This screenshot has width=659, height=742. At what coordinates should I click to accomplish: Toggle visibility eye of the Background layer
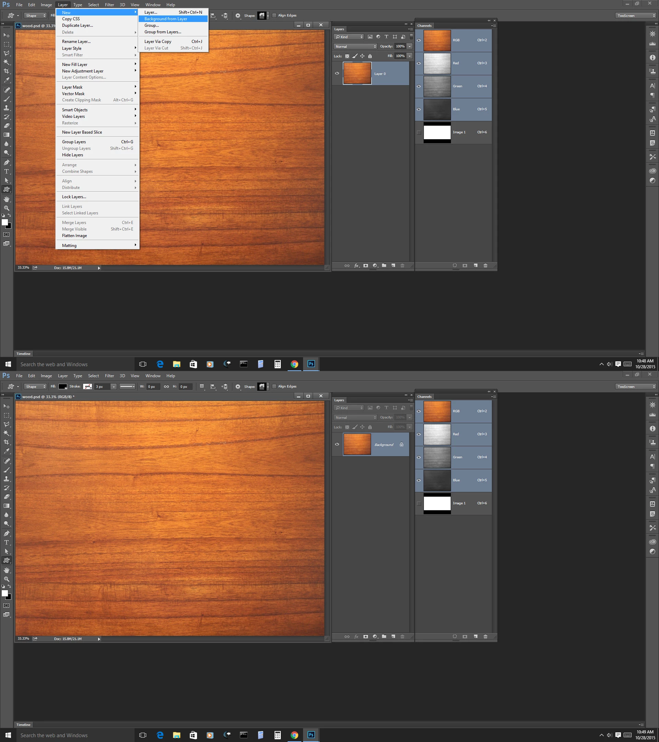pos(337,444)
